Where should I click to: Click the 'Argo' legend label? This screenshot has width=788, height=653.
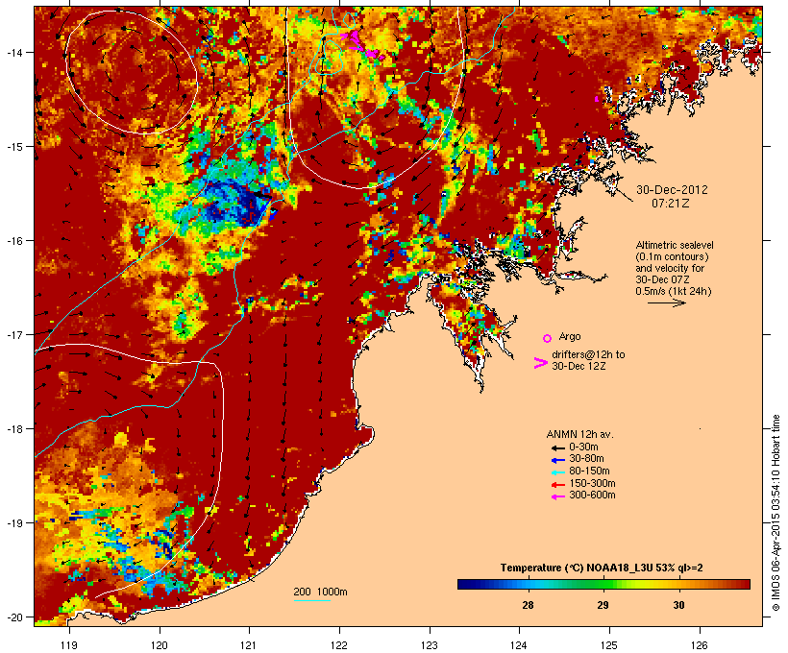click(570, 336)
